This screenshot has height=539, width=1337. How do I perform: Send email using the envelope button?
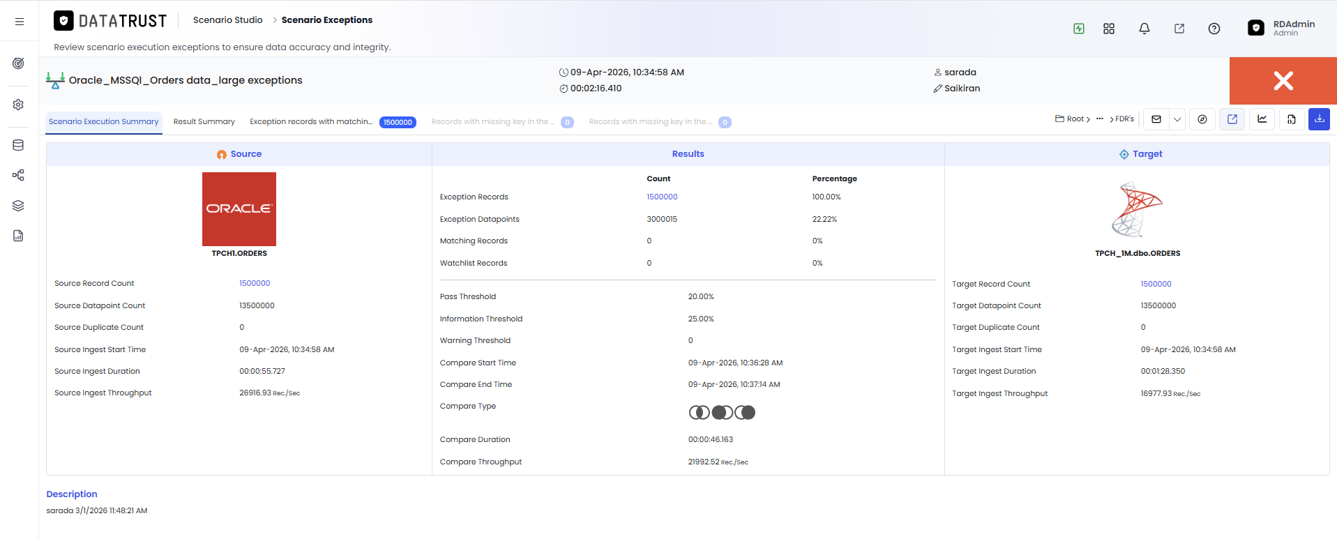coord(1156,119)
